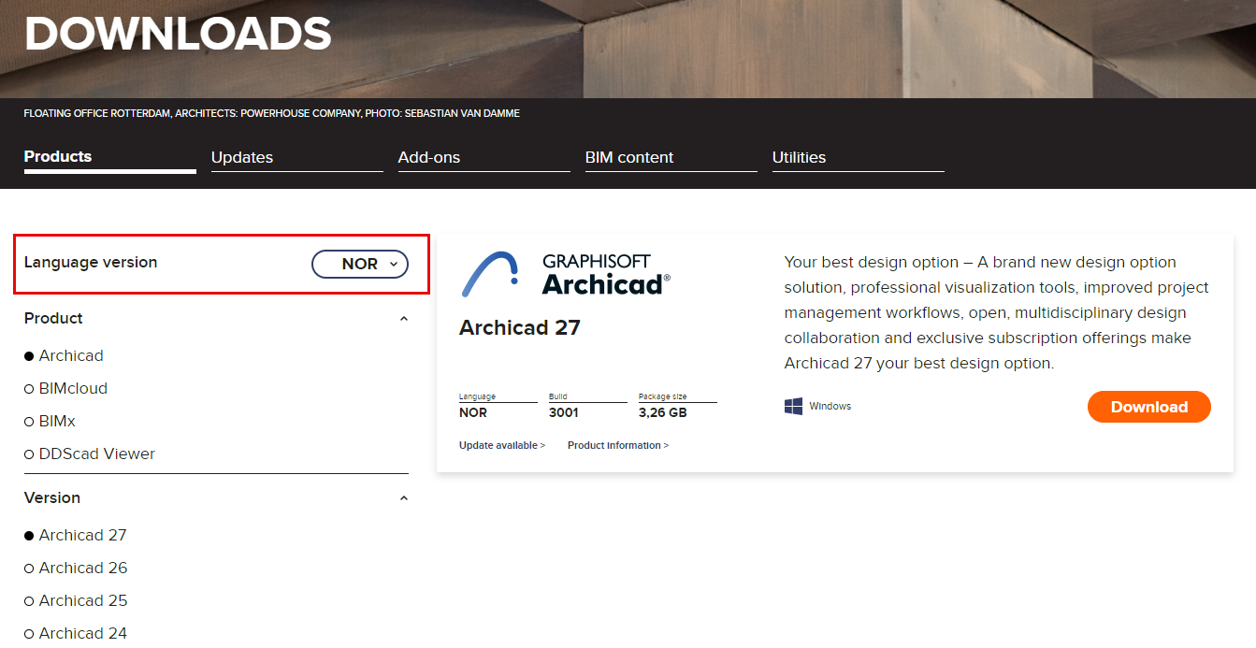Viewport: 1256px width, 648px height.
Task: Open the NOR language version dropdown
Action: click(x=360, y=265)
